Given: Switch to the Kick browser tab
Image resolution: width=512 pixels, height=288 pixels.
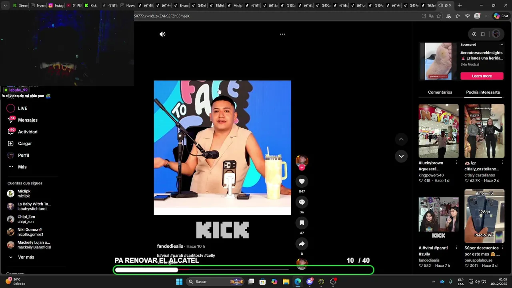Looking at the screenshot, I should [x=90, y=5].
